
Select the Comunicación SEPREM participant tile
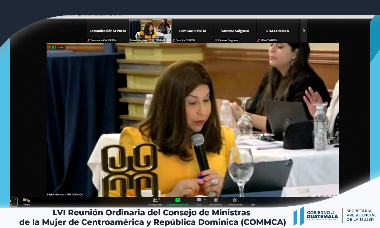point(107,31)
